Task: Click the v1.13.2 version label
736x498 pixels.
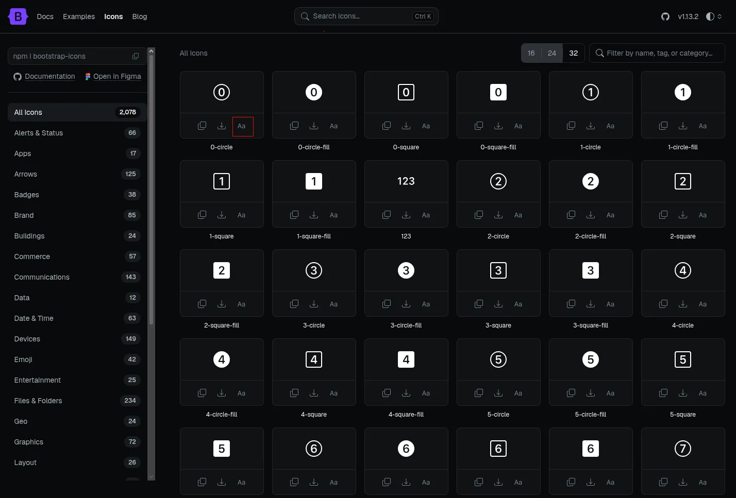Action: 688,16
